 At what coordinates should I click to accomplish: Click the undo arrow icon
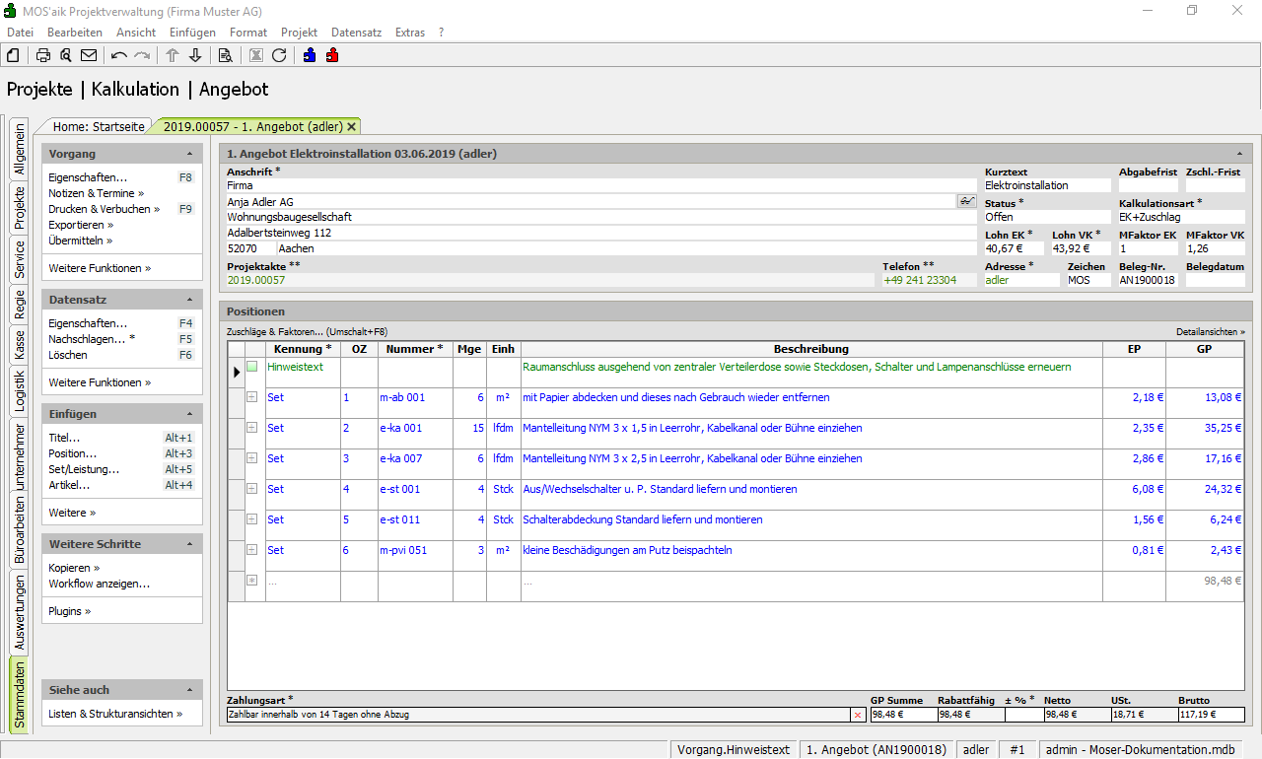tap(119, 55)
